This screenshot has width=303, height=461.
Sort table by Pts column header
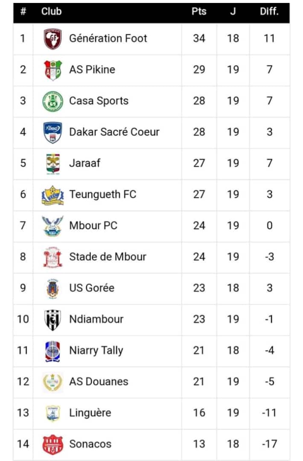tap(199, 12)
